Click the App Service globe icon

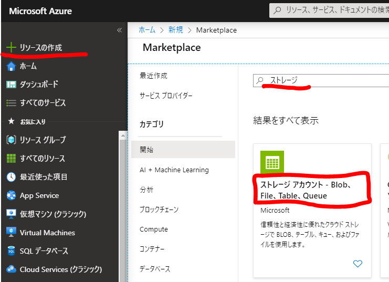click(x=11, y=195)
